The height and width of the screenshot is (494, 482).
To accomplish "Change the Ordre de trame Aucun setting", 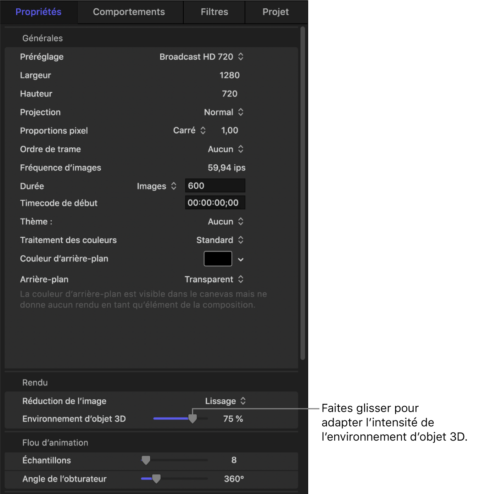I will click(225, 149).
